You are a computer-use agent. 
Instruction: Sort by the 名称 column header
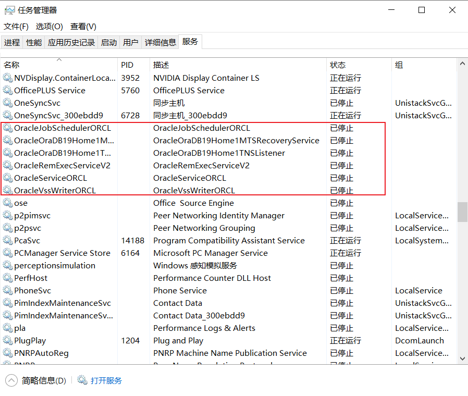click(x=59, y=65)
